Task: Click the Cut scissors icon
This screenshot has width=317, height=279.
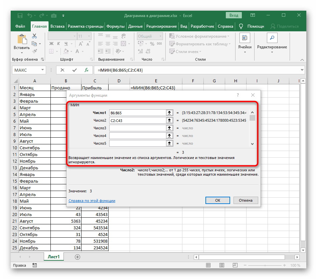Action: coord(34,36)
